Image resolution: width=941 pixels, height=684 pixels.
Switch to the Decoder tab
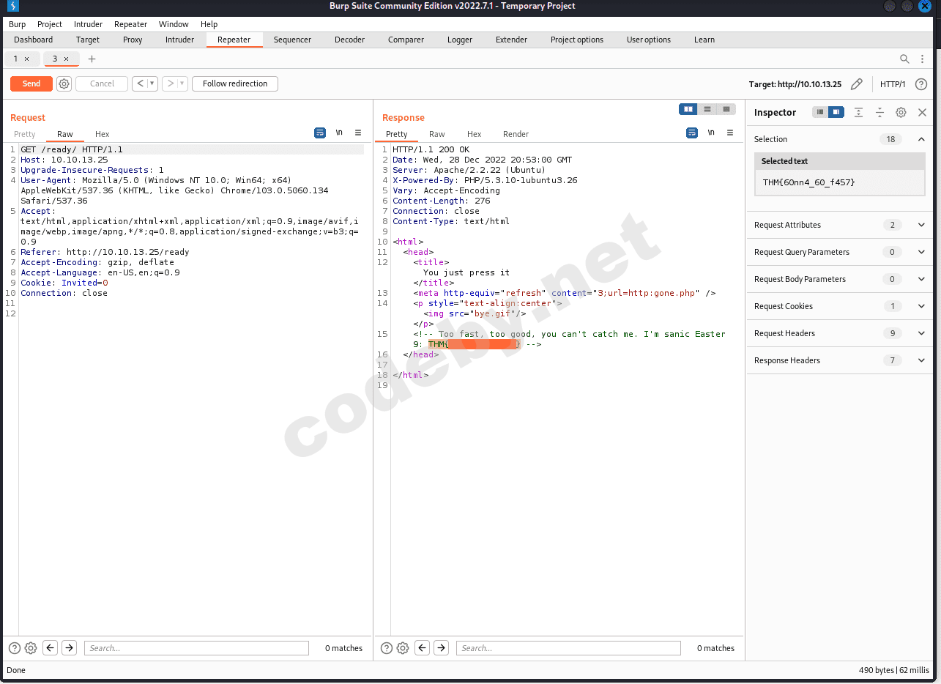(x=349, y=40)
